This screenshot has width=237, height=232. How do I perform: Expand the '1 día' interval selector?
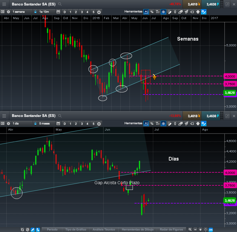point(22,124)
